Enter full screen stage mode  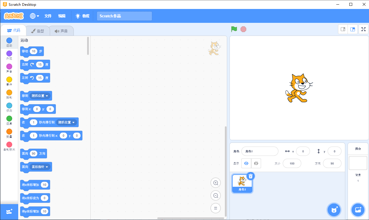[x=364, y=29]
